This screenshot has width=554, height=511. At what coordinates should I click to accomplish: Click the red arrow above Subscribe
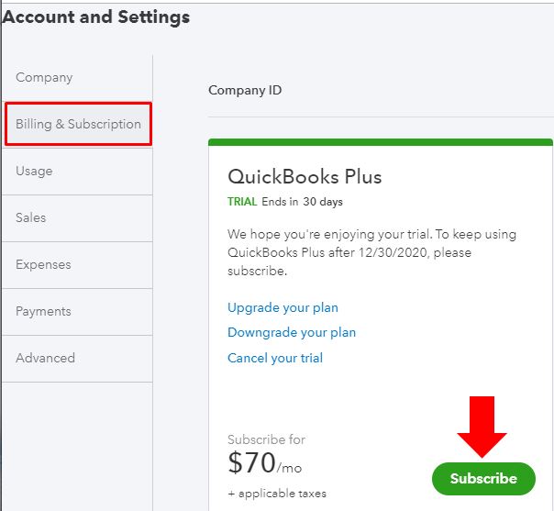[x=482, y=427]
